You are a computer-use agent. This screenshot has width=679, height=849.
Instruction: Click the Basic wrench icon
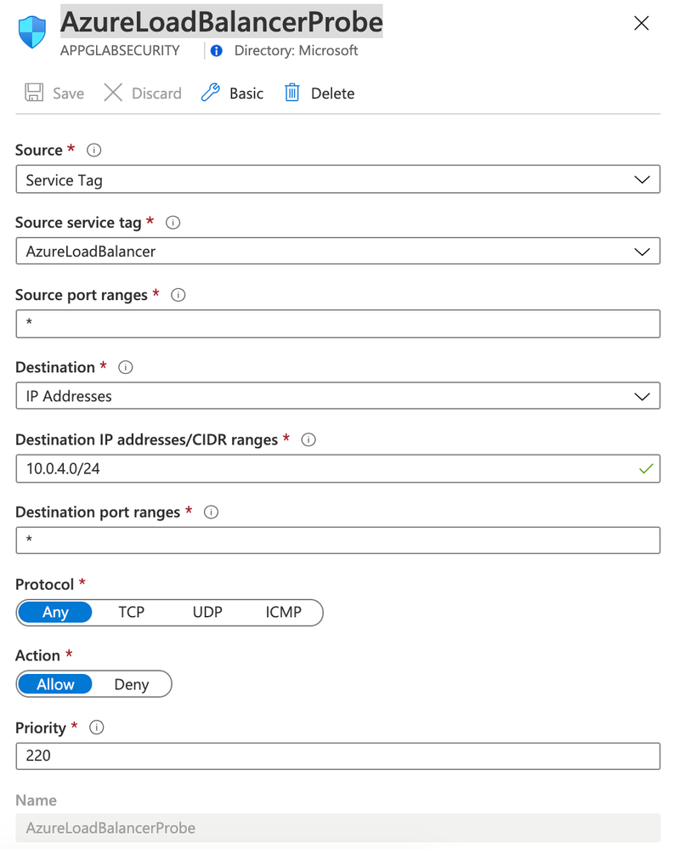click(x=211, y=93)
